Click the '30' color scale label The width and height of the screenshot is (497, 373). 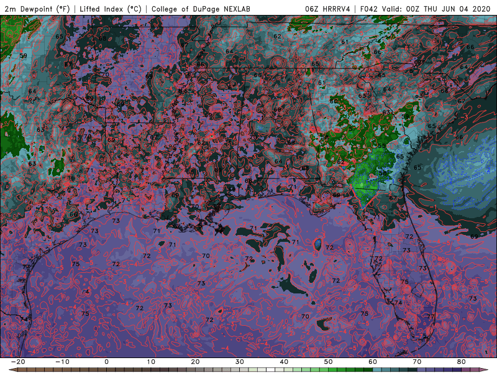[x=240, y=362]
